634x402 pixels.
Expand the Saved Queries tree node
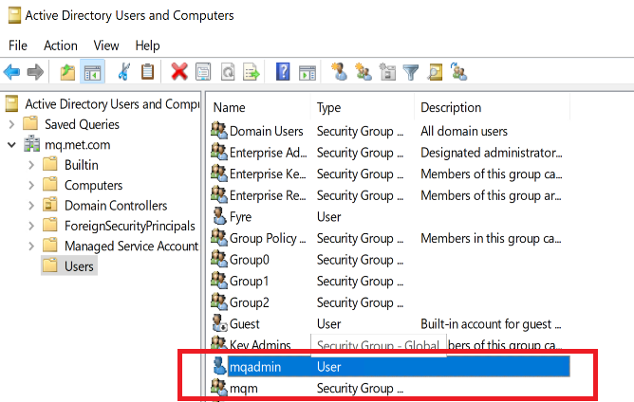click(11, 124)
